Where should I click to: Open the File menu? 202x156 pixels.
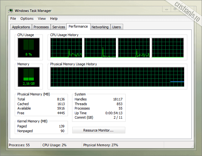(x=13, y=19)
